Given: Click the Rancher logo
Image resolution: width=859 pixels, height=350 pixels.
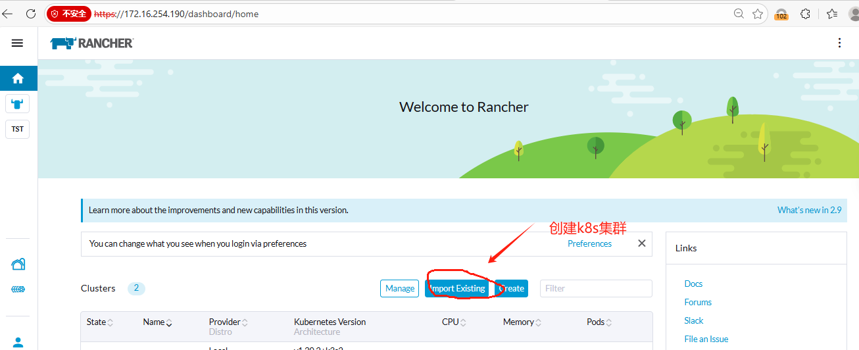Looking at the screenshot, I should point(92,43).
